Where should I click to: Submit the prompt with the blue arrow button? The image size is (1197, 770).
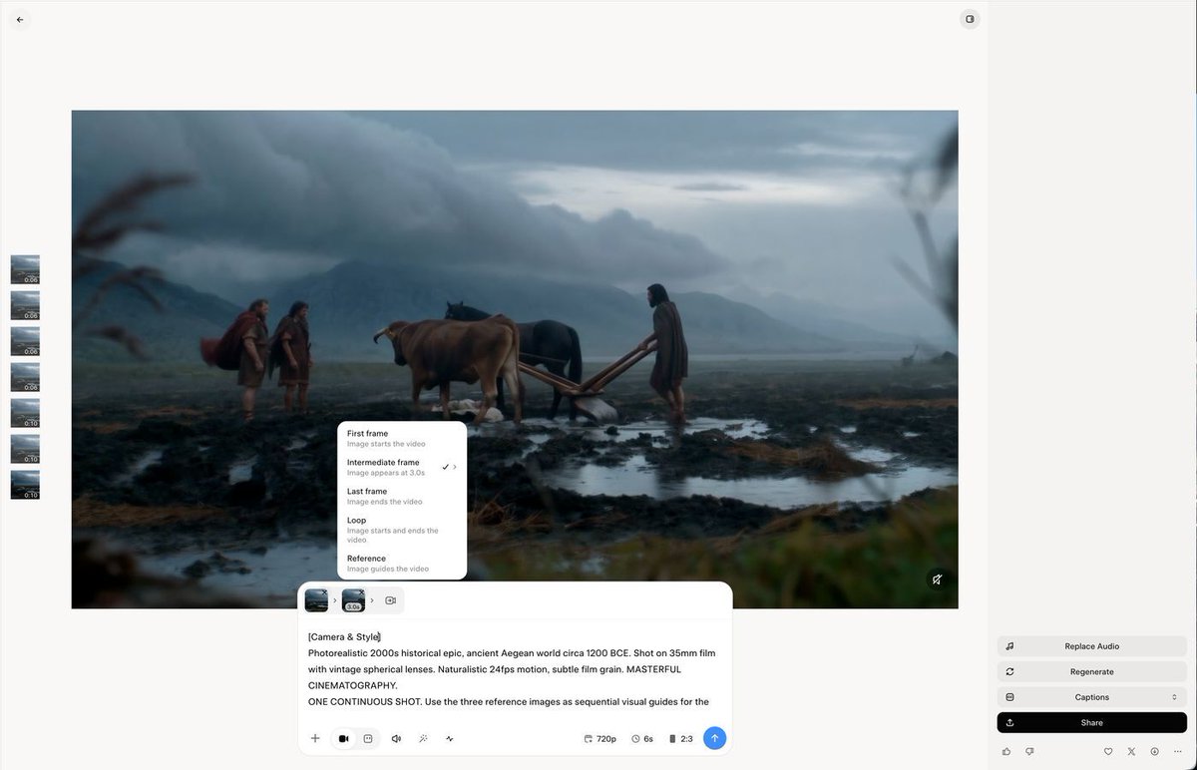714,738
